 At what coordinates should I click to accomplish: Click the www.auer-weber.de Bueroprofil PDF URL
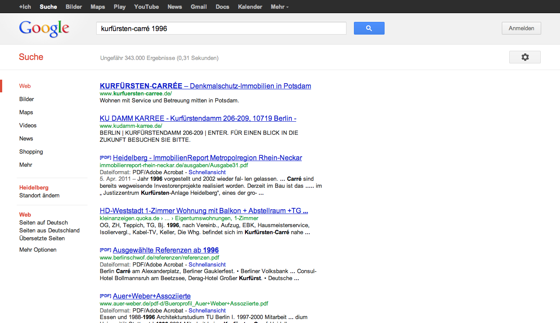coord(184,304)
